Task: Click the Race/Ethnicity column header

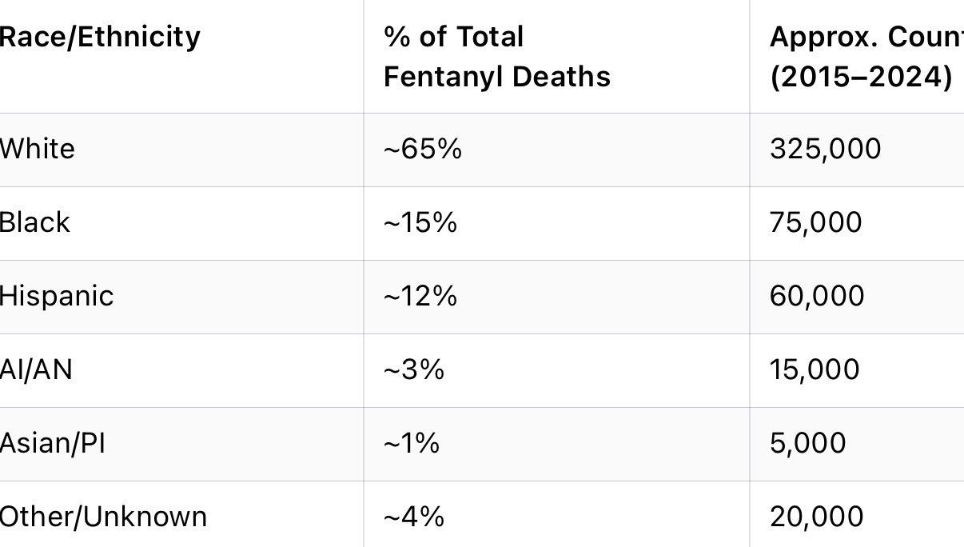Action: pyautogui.click(x=99, y=37)
